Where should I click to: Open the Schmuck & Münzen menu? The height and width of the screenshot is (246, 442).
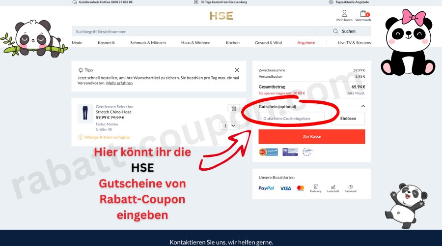pyautogui.click(x=148, y=43)
